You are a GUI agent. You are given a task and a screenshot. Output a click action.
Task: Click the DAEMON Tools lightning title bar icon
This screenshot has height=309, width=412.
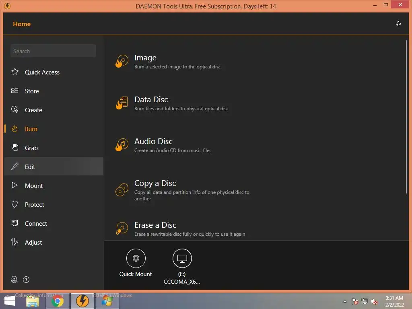click(7, 6)
